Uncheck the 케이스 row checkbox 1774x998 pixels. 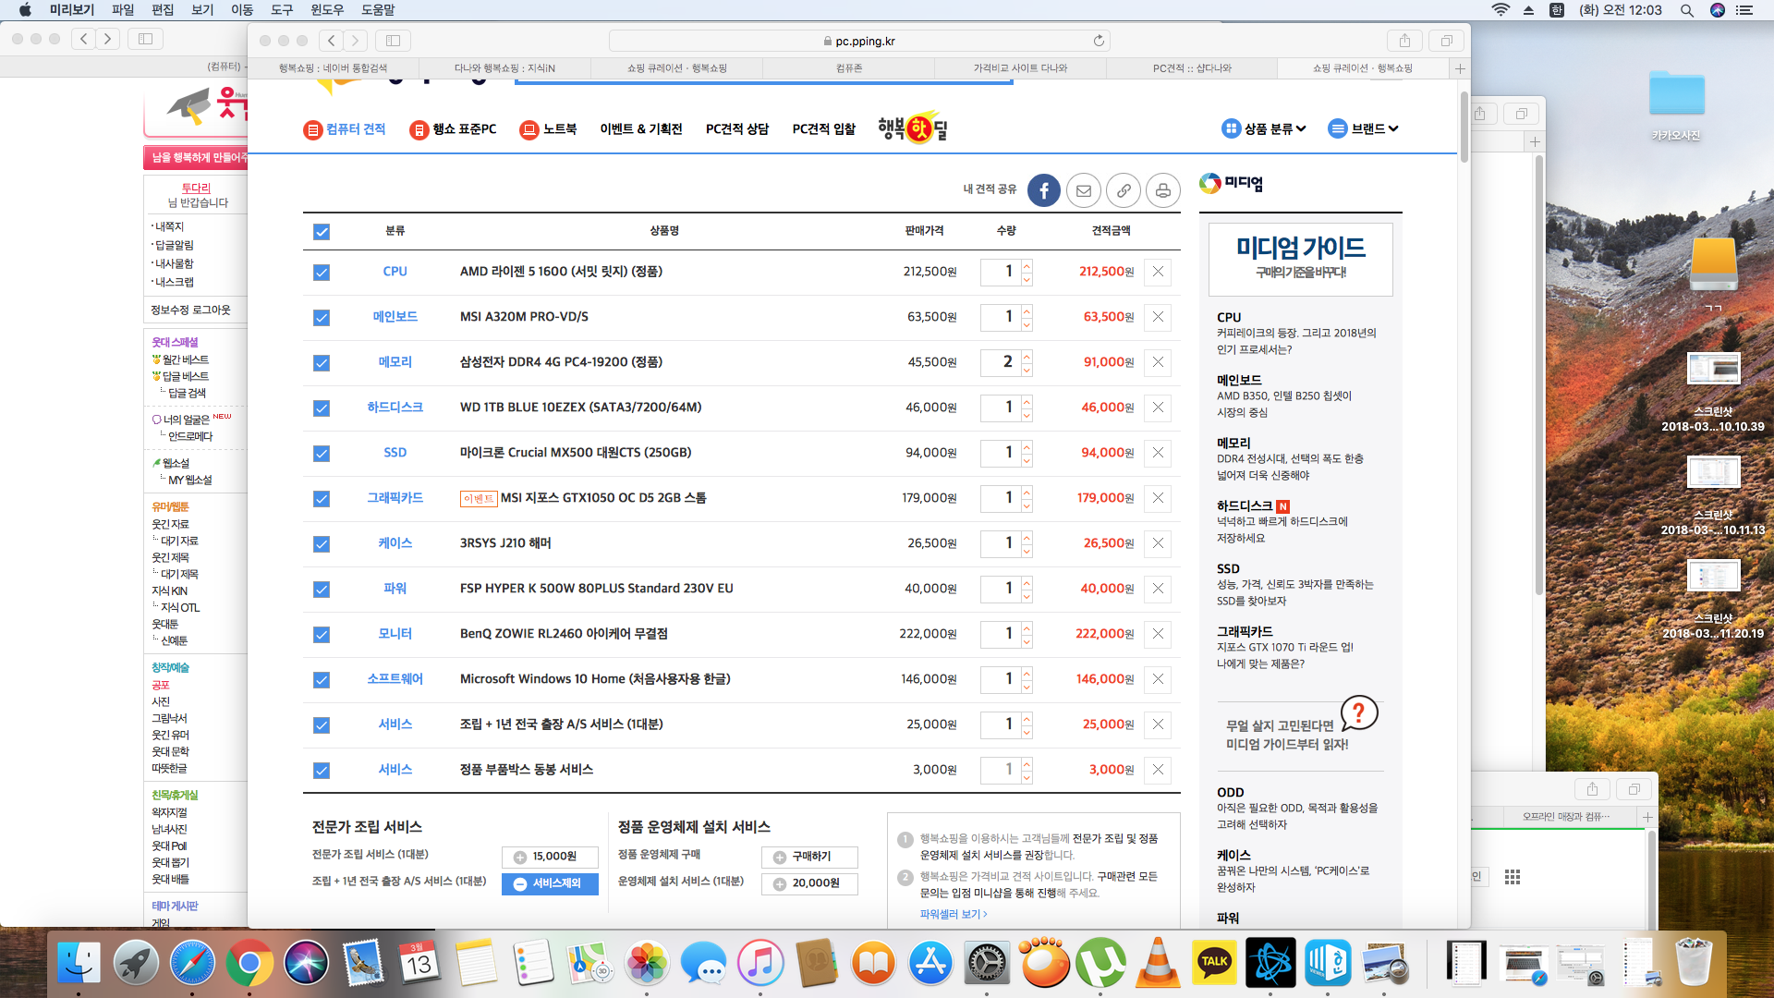(322, 544)
